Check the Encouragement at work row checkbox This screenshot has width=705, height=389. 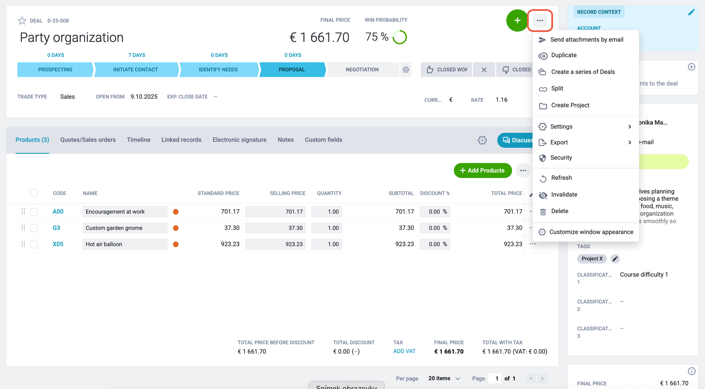click(x=34, y=212)
